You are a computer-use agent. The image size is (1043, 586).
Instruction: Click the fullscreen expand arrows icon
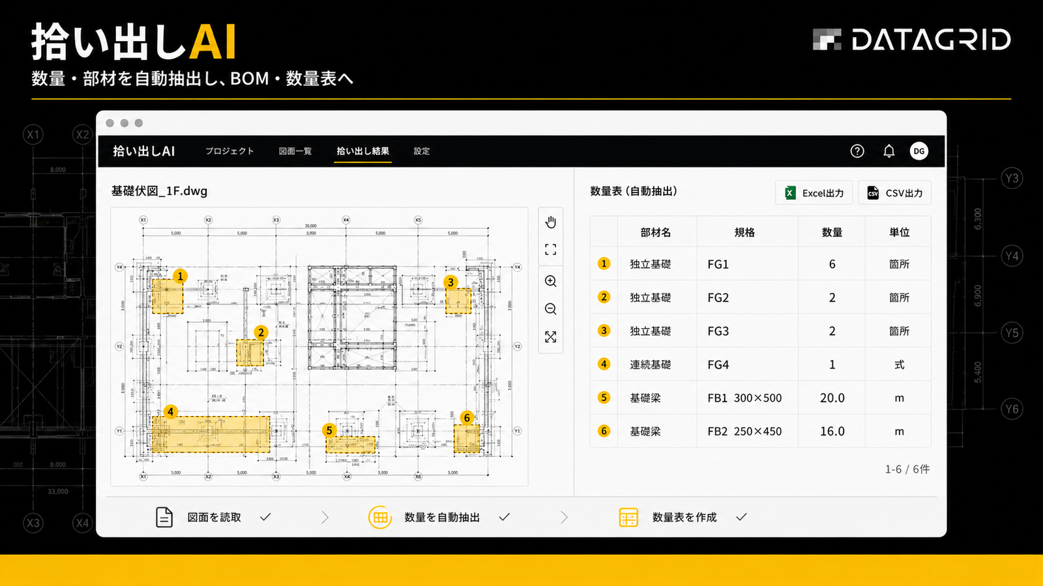click(551, 337)
